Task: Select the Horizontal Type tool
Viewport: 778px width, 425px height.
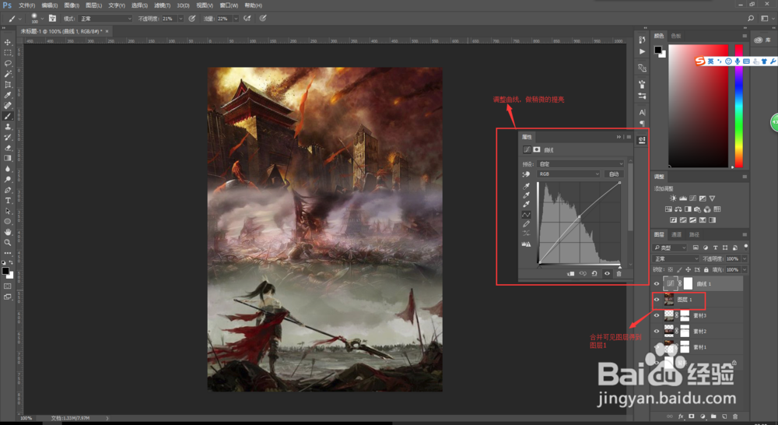Action: 8,200
